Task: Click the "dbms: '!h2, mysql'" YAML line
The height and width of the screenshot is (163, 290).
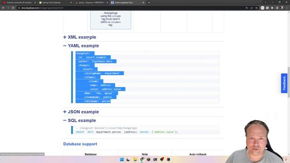Action: (99, 93)
